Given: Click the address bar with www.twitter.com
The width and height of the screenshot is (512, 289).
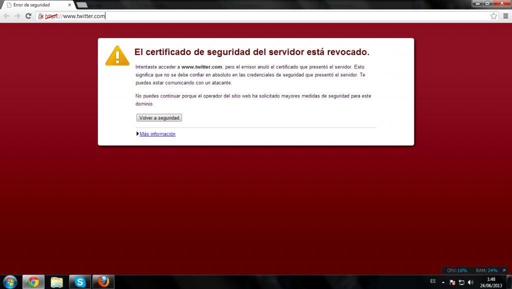Looking at the screenshot, I should pyautogui.click(x=266, y=16).
